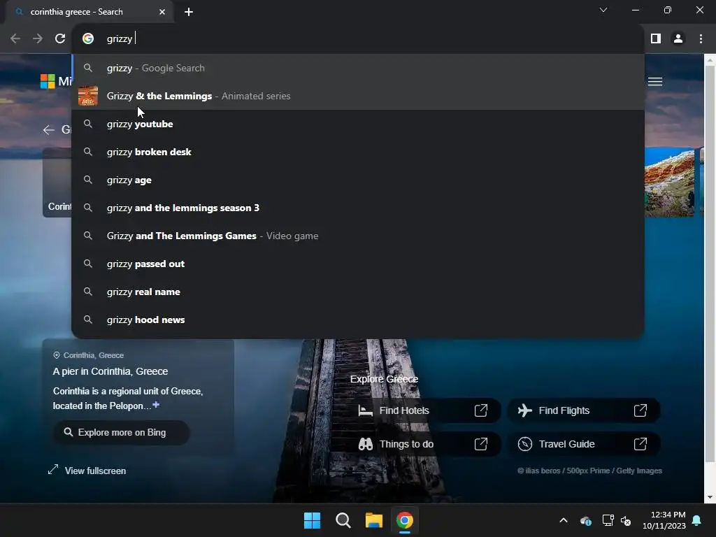Open Chrome three-dot menu
This screenshot has height=537, width=716.
coord(701,39)
